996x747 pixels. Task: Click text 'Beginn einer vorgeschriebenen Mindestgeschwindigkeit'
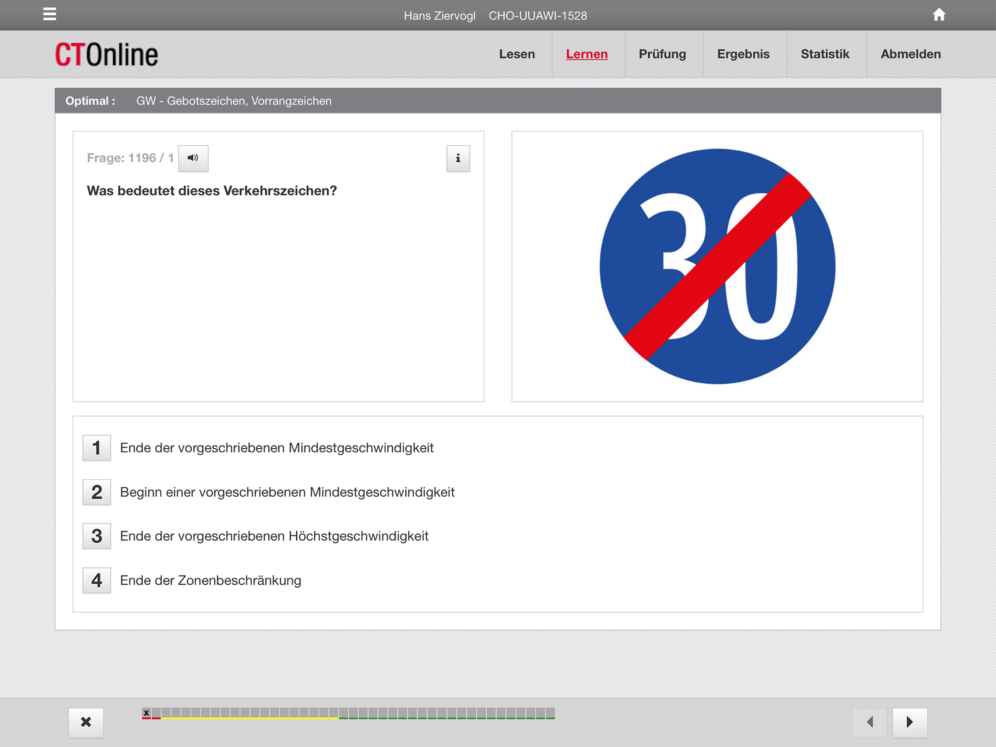coord(287,492)
